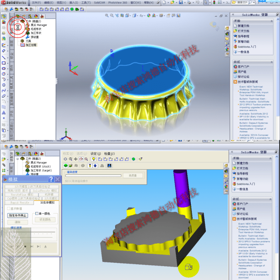Click the Zoom to Fit icon in upper viewport
Image resolution: width=280 pixels, height=280 pixels.
[107, 15]
